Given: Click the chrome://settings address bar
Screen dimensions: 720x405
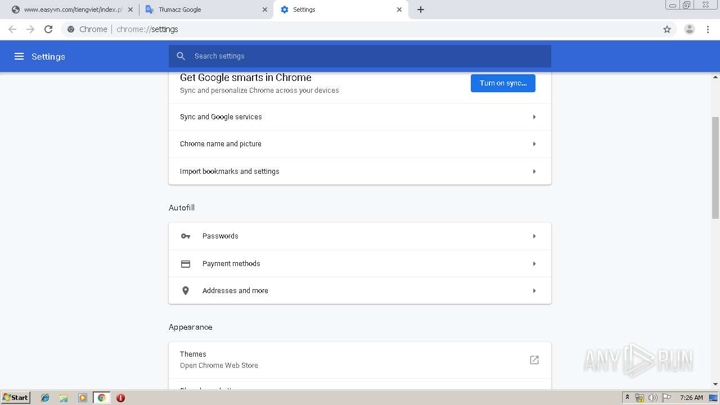Looking at the screenshot, I should (360, 29).
